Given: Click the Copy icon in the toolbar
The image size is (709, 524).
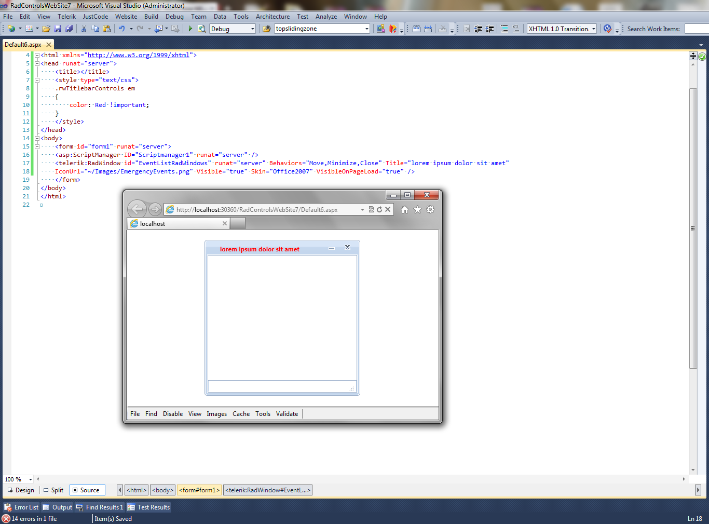Looking at the screenshot, I should pos(95,29).
